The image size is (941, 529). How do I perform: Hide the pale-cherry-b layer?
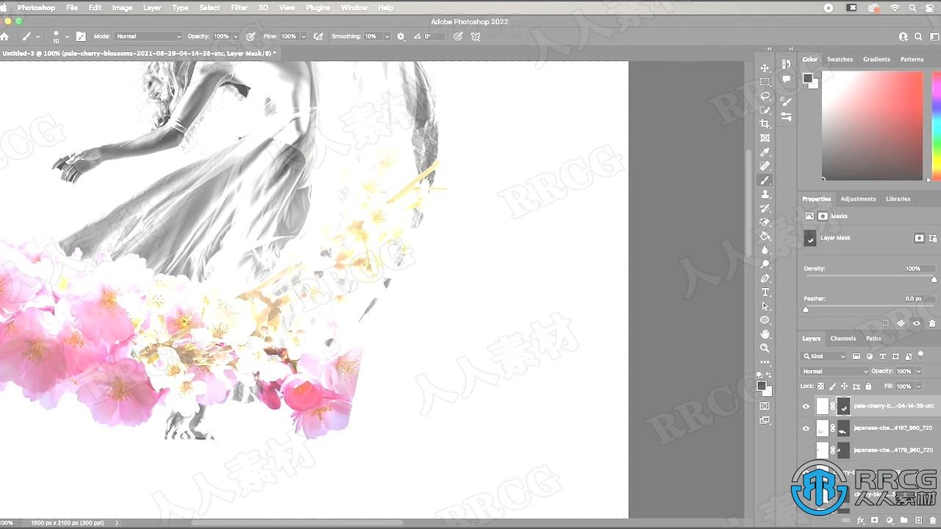[x=806, y=406]
